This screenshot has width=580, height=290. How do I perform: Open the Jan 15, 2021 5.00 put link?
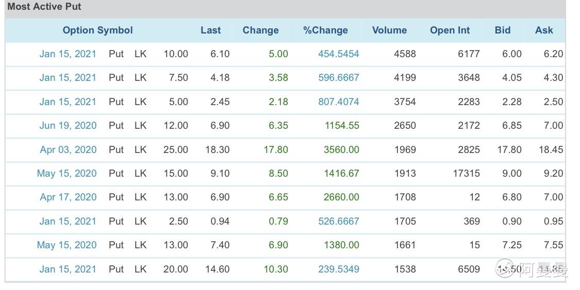coord(68,101)
